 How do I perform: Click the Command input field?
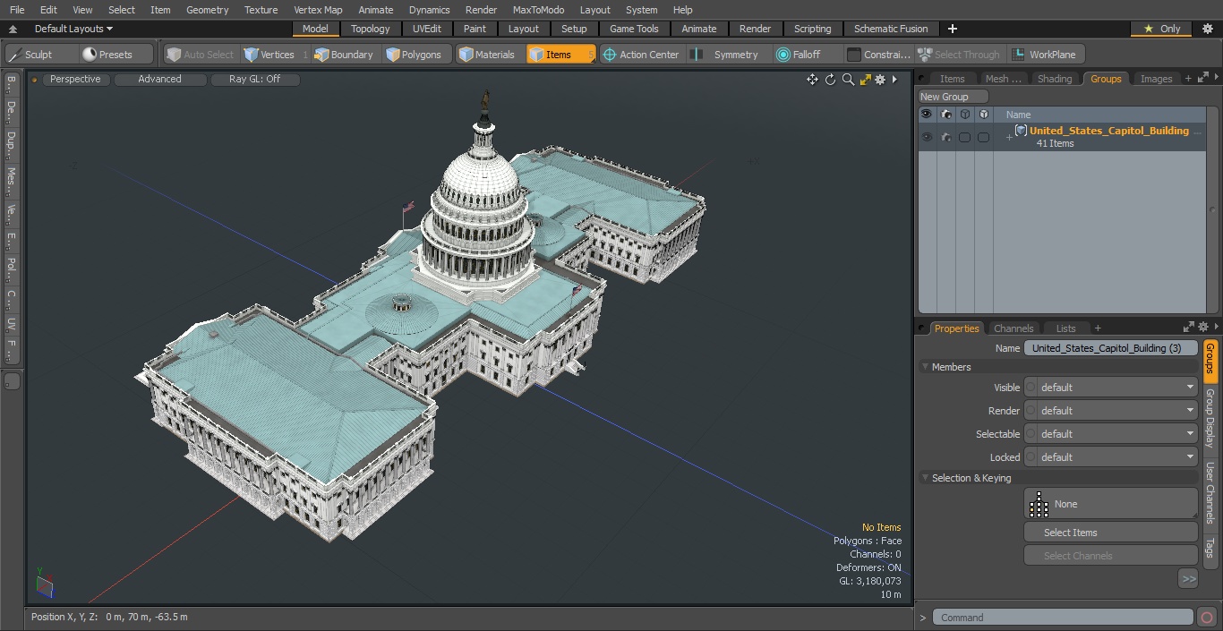click(1062, 618)
